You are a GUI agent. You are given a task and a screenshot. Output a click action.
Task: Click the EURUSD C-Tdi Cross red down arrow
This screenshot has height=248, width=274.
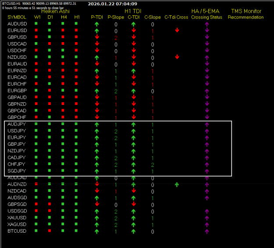[x=177, y=30]
